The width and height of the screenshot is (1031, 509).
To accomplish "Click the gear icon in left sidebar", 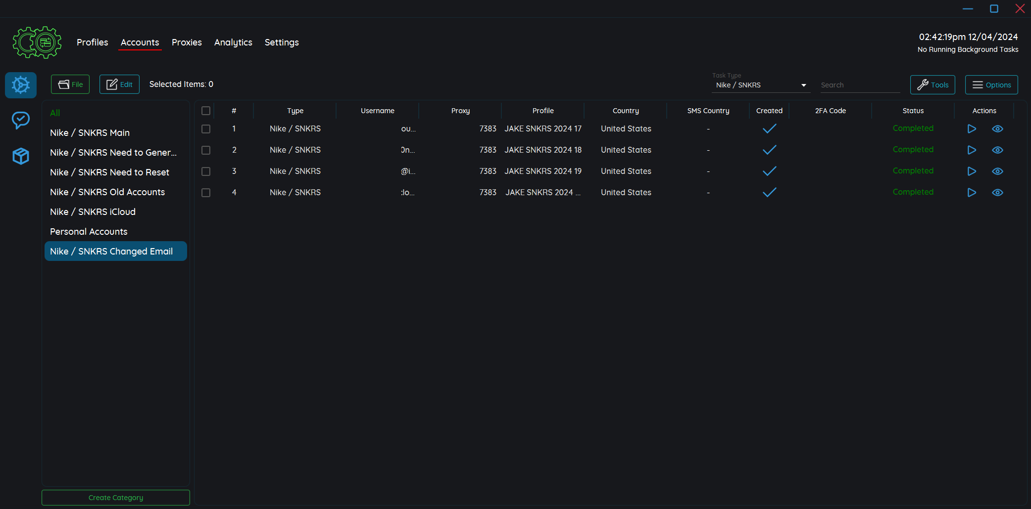I will coord(21,85).
